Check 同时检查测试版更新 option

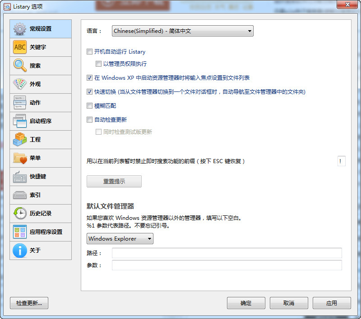click(98, 132)
